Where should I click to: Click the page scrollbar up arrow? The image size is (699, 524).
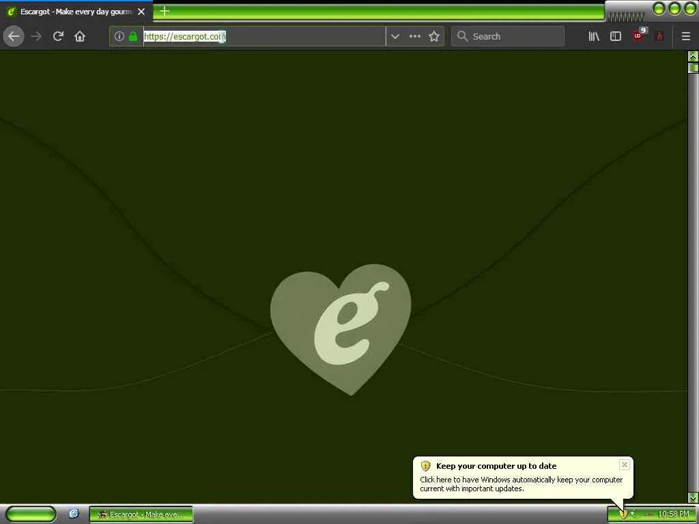click(x=693, y=56)
